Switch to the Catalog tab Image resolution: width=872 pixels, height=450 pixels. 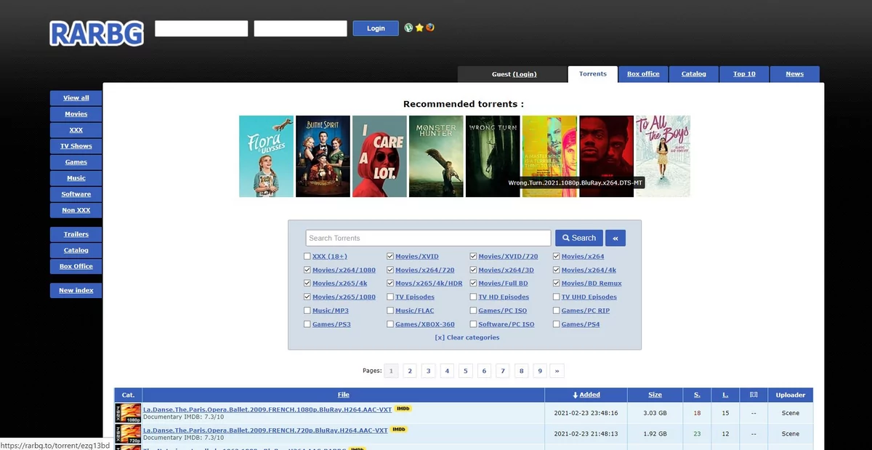click(694, 74)
